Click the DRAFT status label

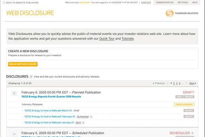point(188,92)
